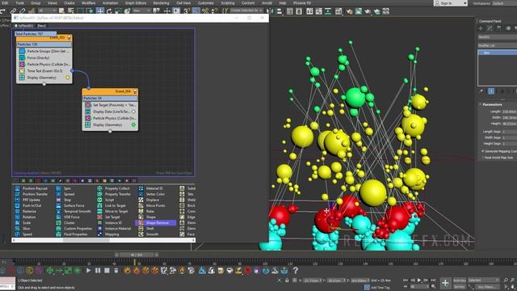Click Add Time Tag in status bar
Image resolution: width=517 pixels, height=291 pixels.
click(x=377, y=288)
